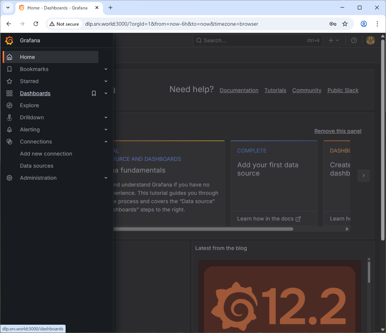Expand the Administration section chevron
The height and width of the screenshot is (333, 386).
pos(106,178)
